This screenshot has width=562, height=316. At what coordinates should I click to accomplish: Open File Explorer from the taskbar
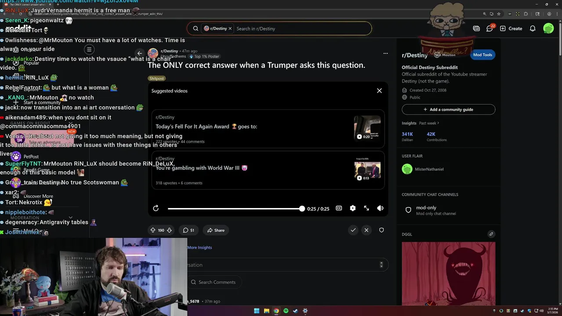coord(267,311)
